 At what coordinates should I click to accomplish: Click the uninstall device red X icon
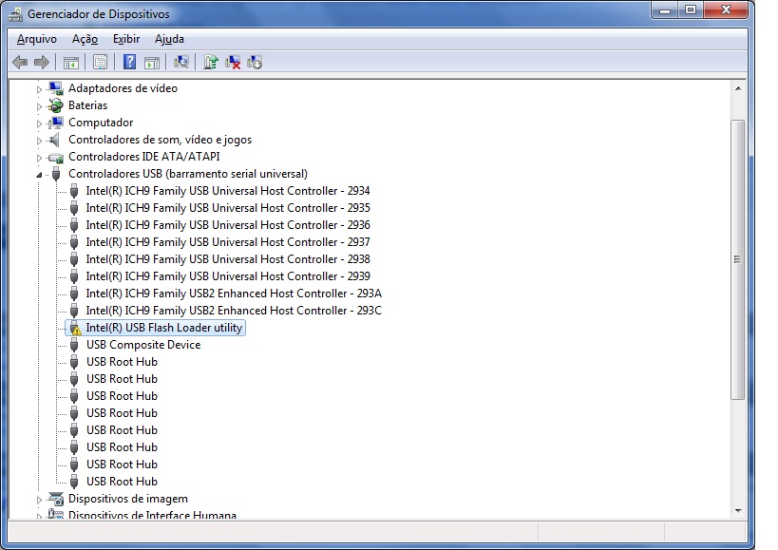tap(233, 62)
